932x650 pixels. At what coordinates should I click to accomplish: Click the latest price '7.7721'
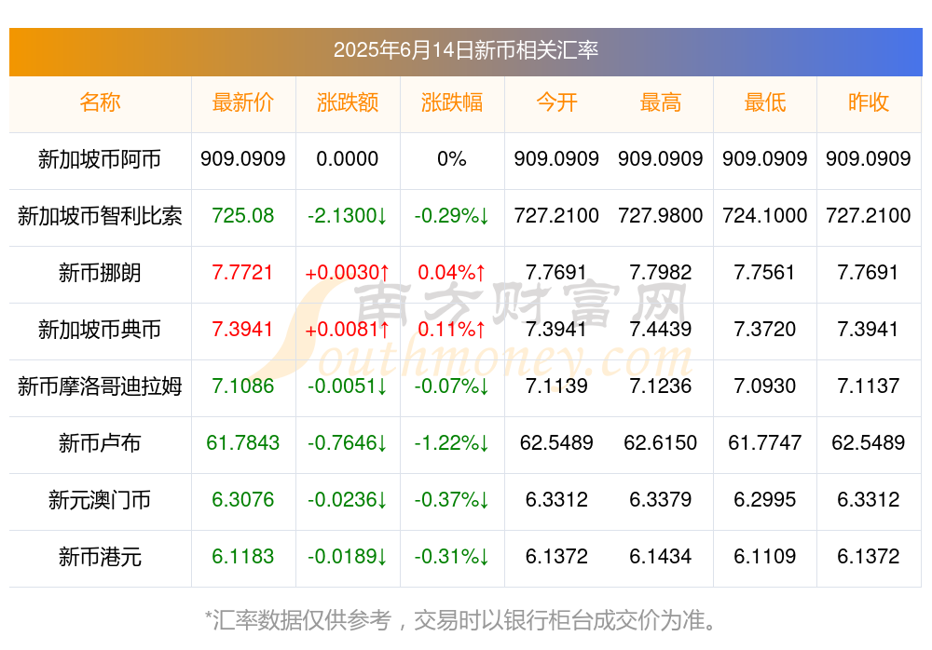coord(242,272)
